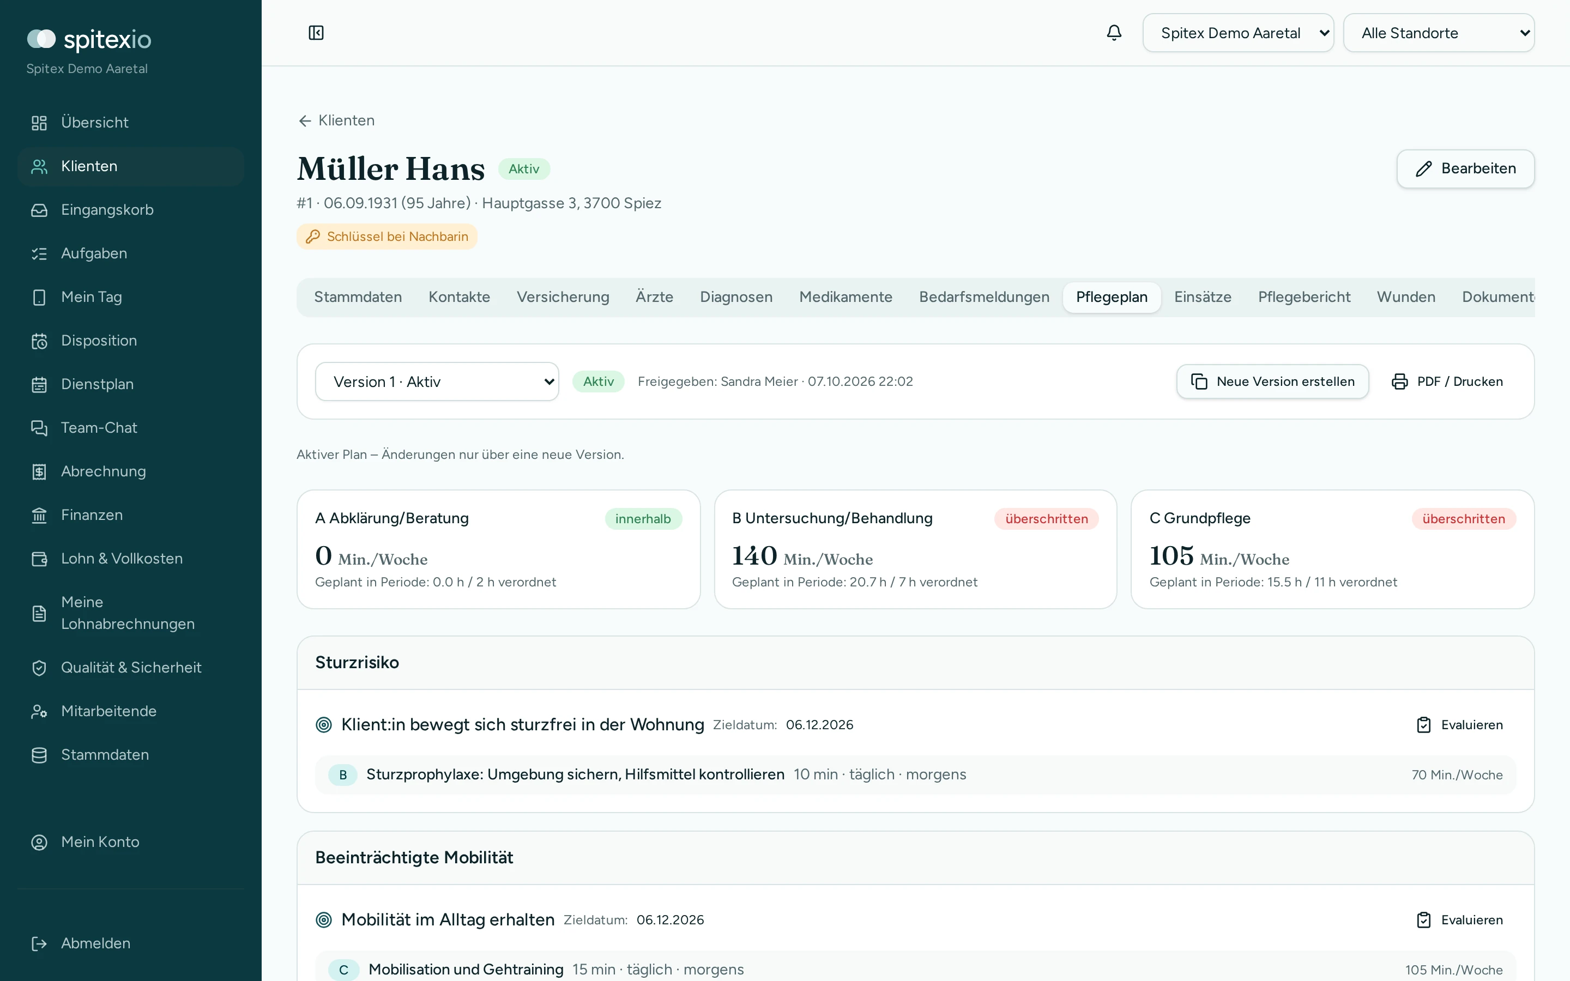Open Meine Lohnabrechnungen

[x=130, y=613]
